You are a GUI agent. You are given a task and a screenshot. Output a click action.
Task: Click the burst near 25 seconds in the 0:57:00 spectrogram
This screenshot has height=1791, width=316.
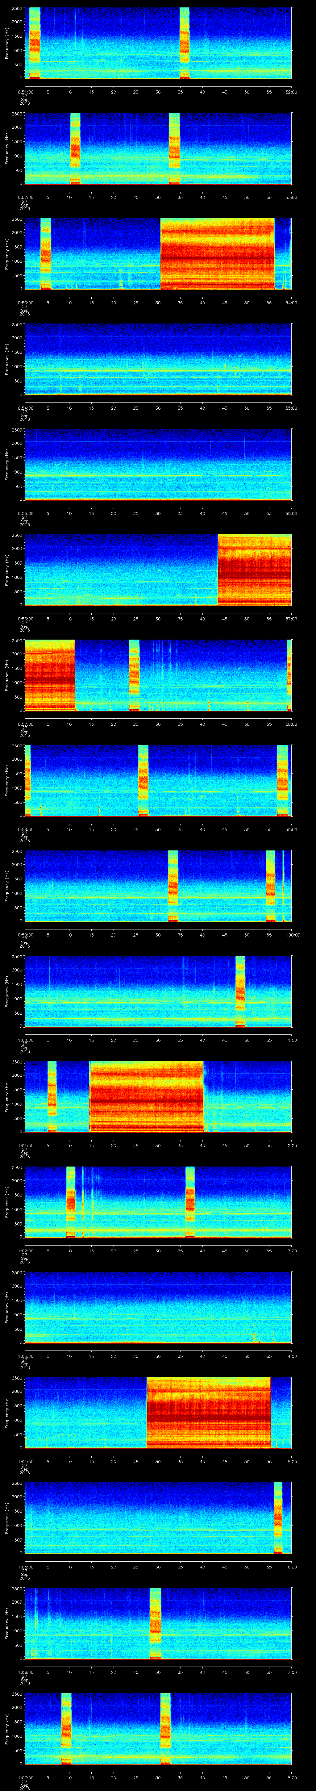click(134, 674)
